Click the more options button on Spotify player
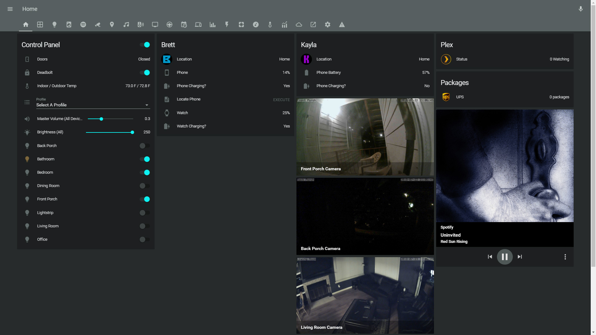Screen dimensions: 596x335 [x=565, y=257]
